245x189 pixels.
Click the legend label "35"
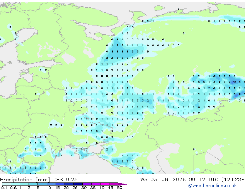point(93,187)
